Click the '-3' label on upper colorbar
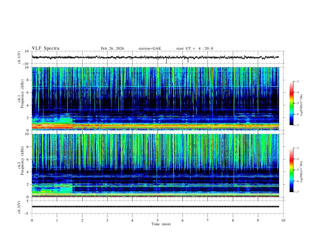The height and width of the screenshot is (247, 319). click(x=297, y=81)
